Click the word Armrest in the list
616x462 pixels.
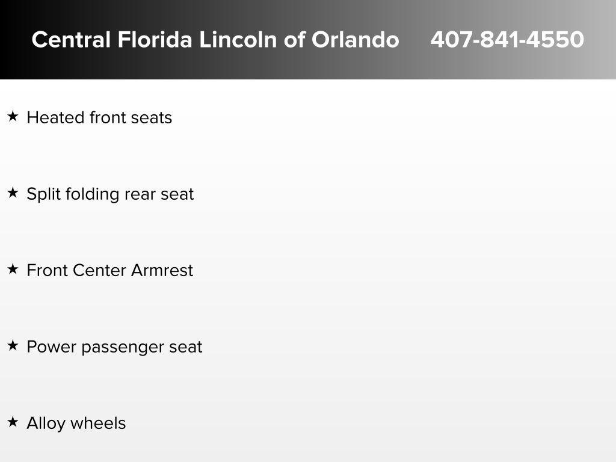162,270
